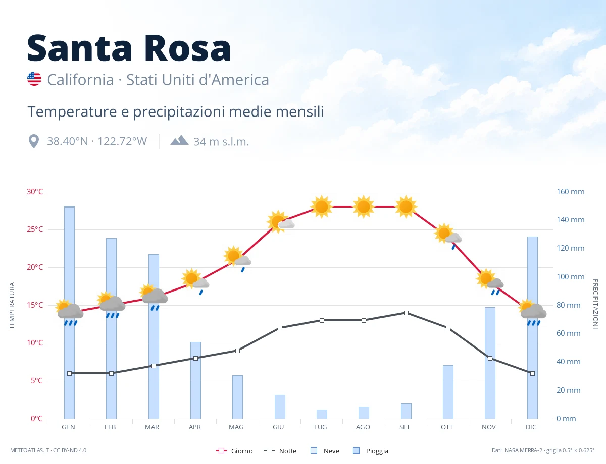Click the 20 mm precipitation axis label
The image size is (606, 464).
(x=569, y=390)
